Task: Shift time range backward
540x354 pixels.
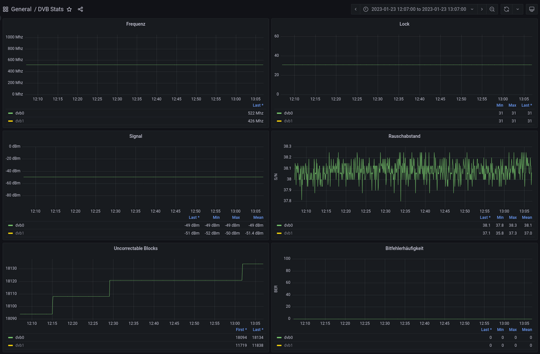Action: (x=355, y=9)
